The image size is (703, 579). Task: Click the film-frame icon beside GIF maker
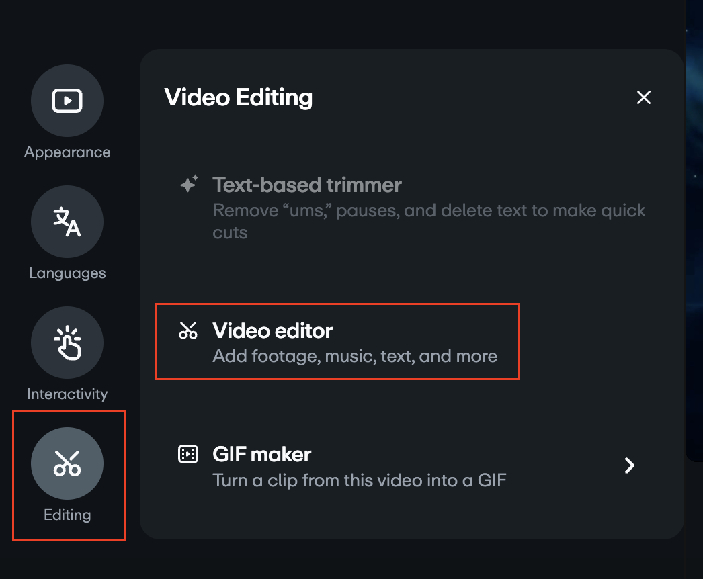pos(188,454)
